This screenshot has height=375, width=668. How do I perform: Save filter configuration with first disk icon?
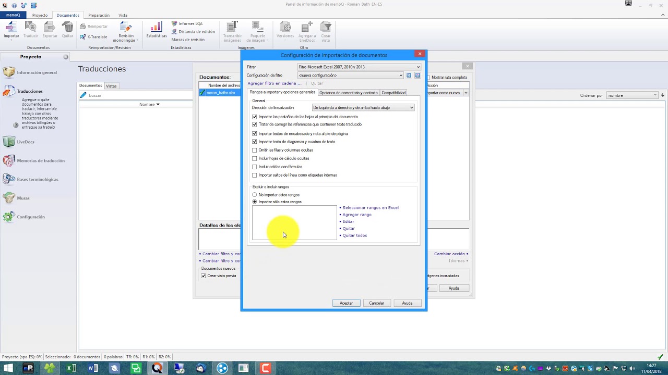coord(409,76)
